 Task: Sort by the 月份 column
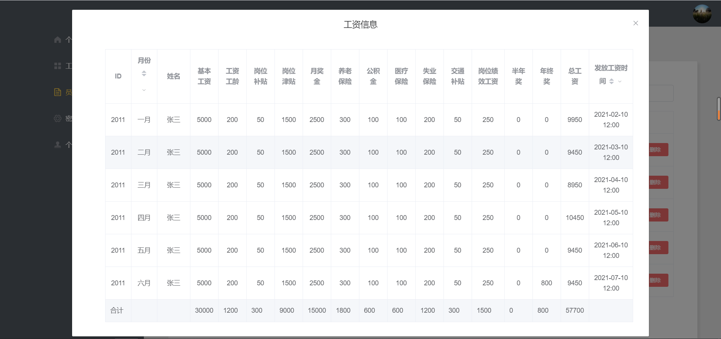[x=144, y=74]
